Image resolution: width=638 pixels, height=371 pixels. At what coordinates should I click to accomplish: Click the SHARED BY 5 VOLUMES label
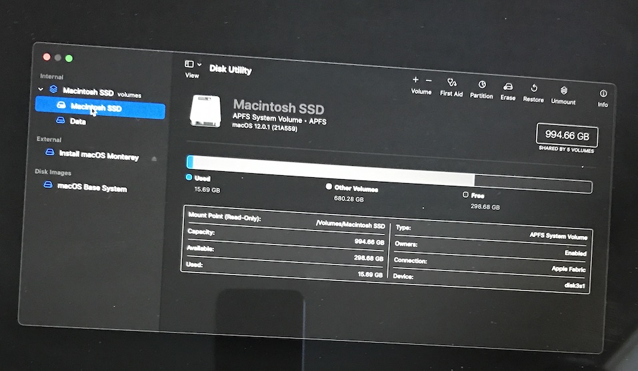pos(566,149)
